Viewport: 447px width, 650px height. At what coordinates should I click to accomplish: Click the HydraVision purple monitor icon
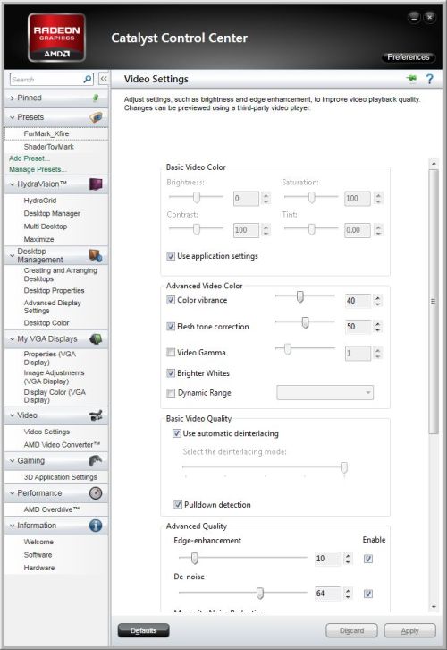click(x=96, y=184)
